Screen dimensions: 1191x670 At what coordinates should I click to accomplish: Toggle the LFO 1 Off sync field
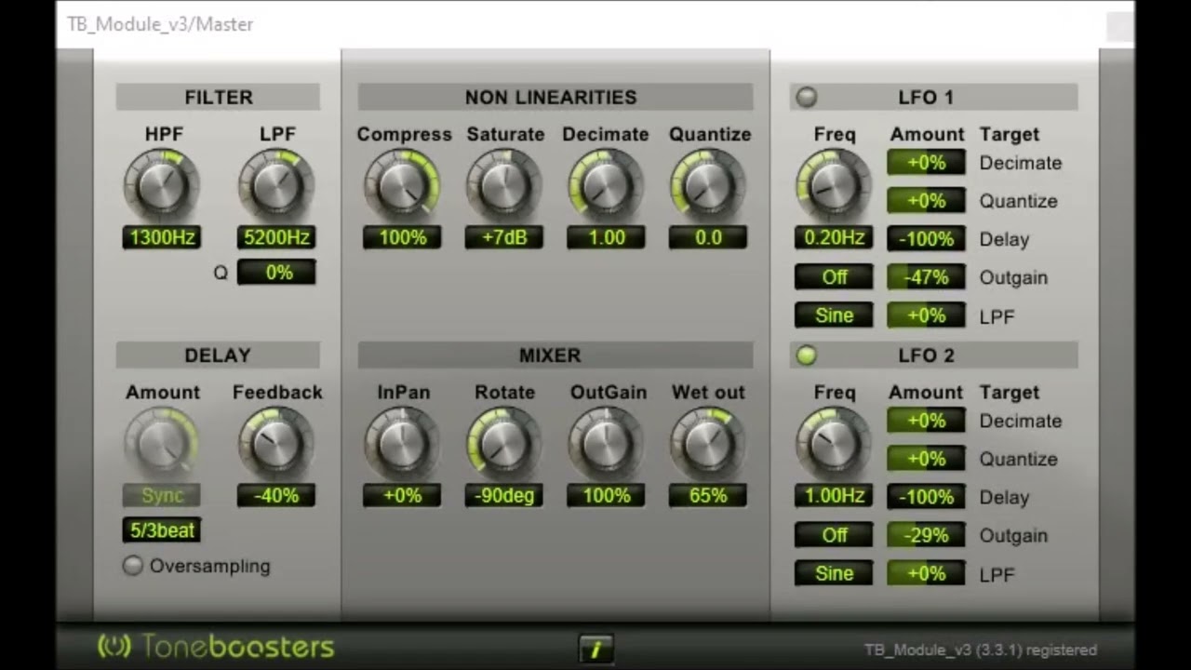pyautogui.click(x=834, y=277)
